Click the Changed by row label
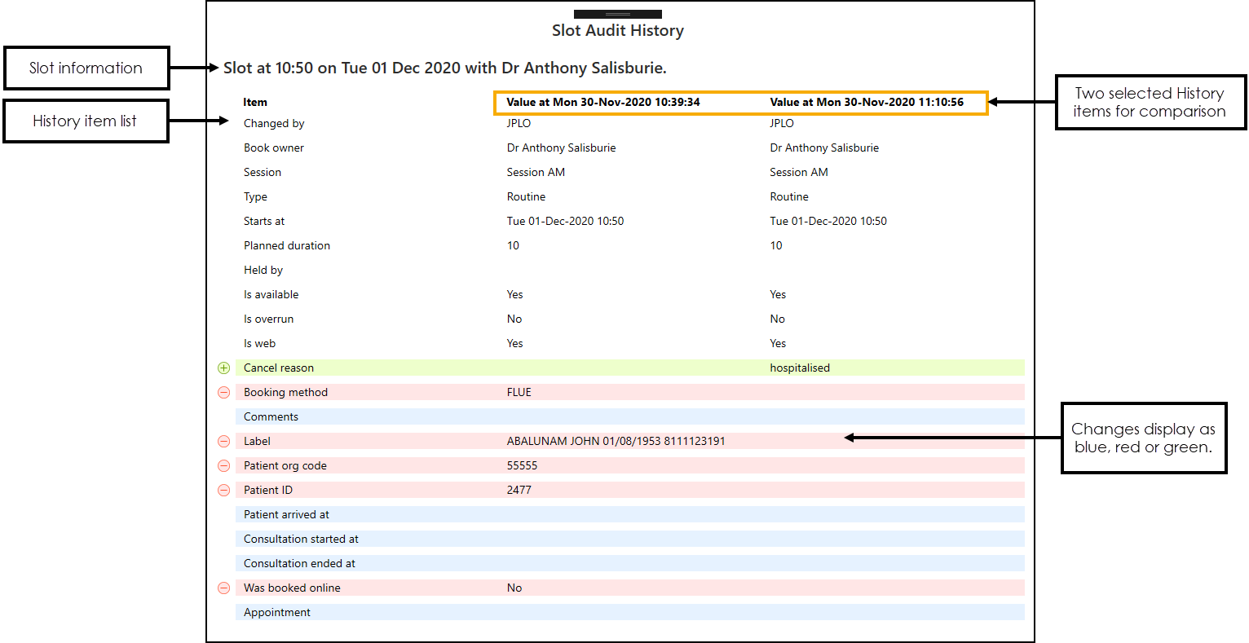1249x643 pixels. pyautogui.click(x=274, y=123)
